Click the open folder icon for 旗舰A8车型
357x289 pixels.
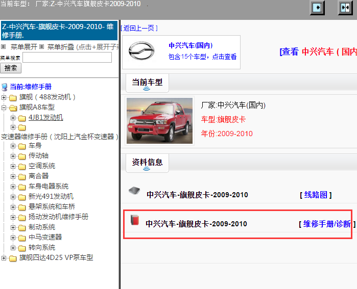coord(13,108)
